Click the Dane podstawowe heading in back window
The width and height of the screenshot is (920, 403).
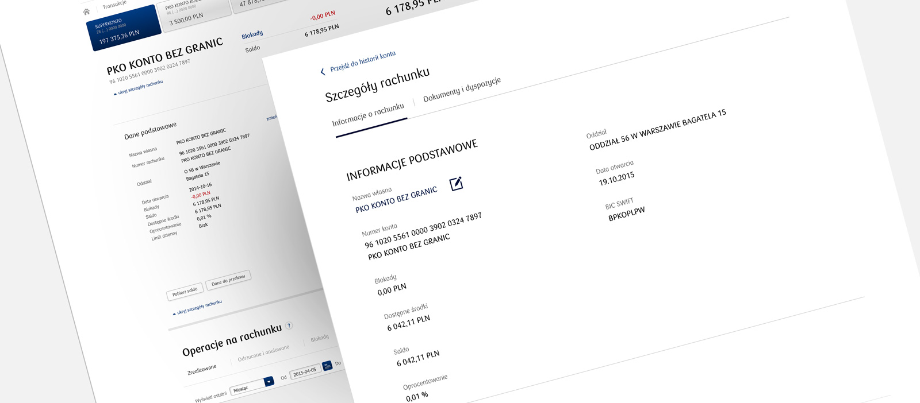pos(150,131)
